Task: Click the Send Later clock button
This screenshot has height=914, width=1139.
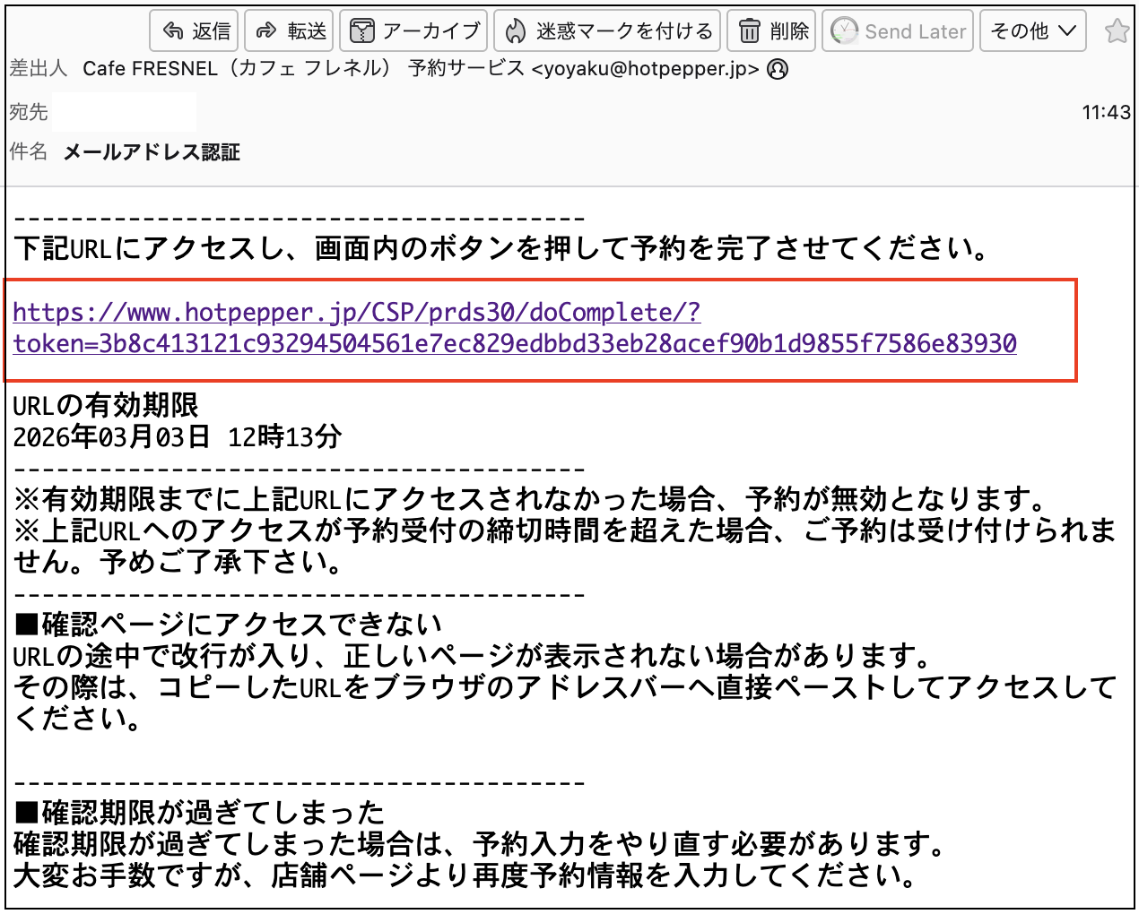Action: pyautogui.click(x=898, y=31)
